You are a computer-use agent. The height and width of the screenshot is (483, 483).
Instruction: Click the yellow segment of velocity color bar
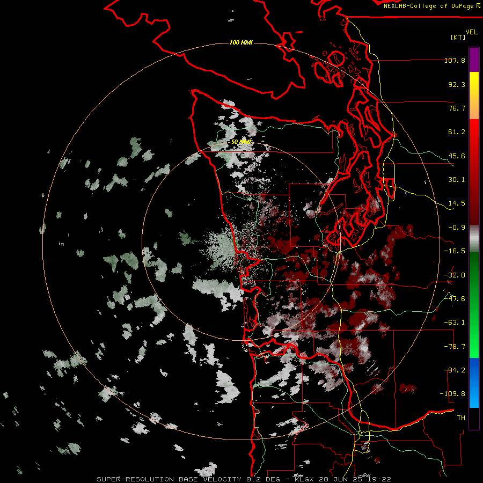[474, 96]
